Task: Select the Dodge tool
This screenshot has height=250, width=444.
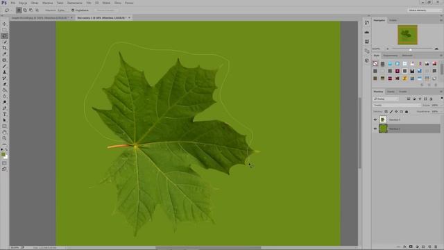Action: [4, 102]
